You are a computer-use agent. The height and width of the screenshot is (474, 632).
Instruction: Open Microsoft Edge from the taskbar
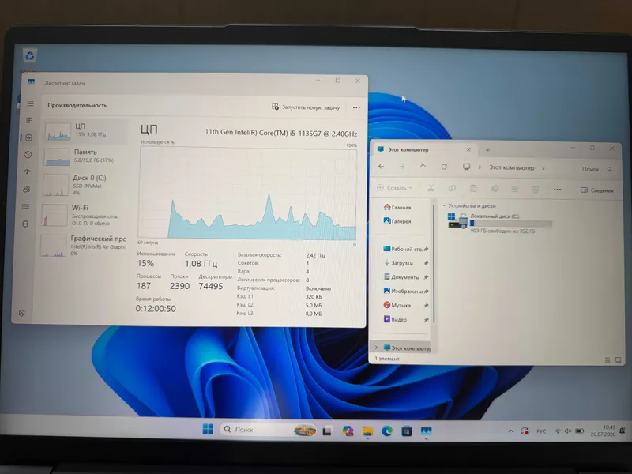pyautogui.click(x=387, y=431)
